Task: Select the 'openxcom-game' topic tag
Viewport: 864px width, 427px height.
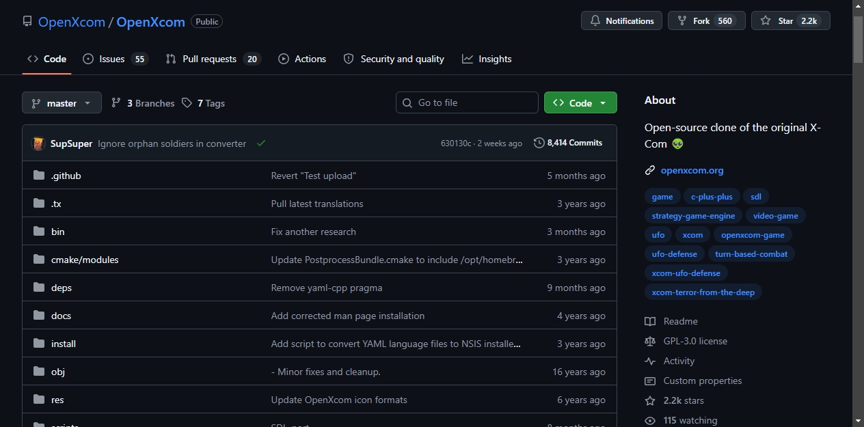Action: [x=753, y=235]
